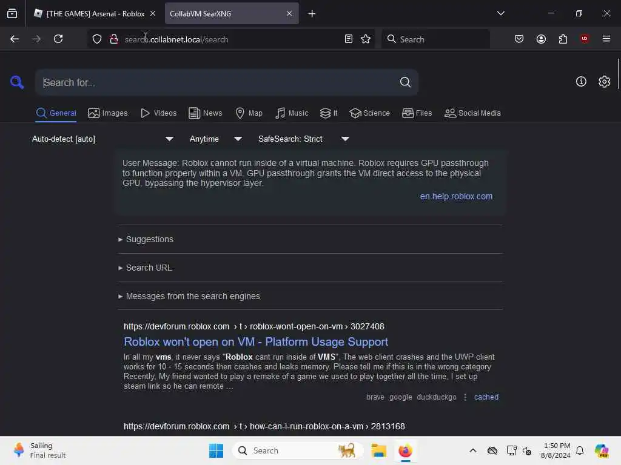Open Anytime time range dropdown

coord(216,139)
